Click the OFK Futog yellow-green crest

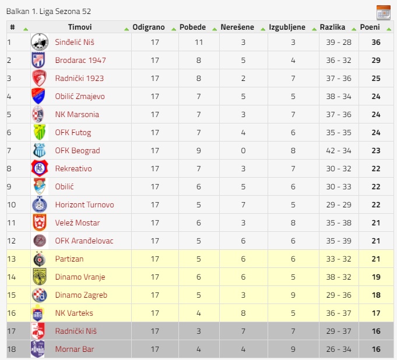coord(40,132)
